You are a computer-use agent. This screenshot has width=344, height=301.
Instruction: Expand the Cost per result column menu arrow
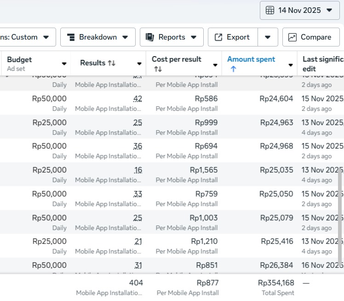click(215, 65)
